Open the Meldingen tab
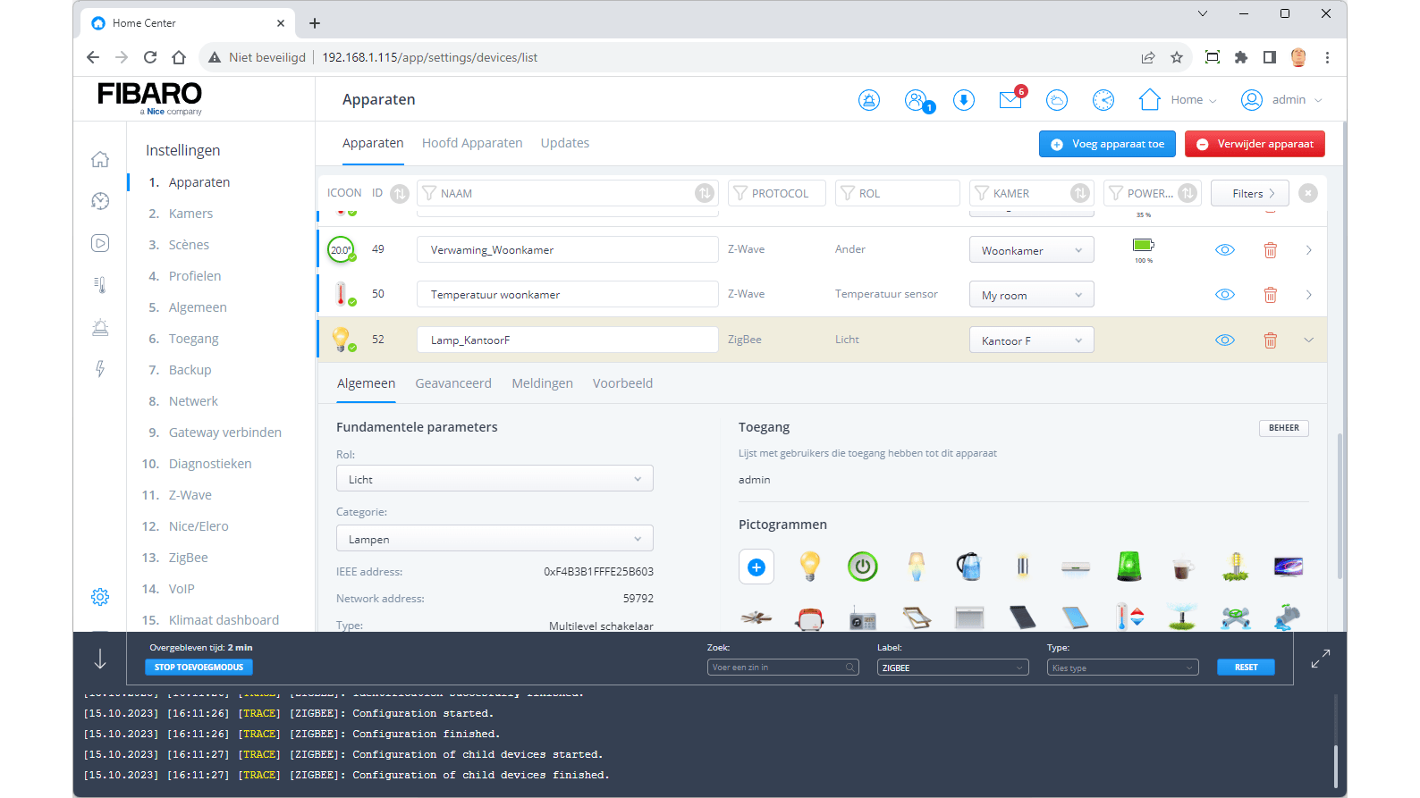Viewport: 1420px width, 798px height. coord(542,383)
